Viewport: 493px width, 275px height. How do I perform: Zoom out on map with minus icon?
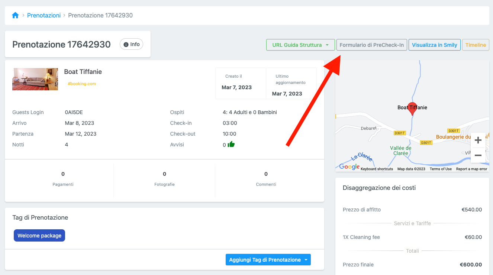click(x=478, y=155)
